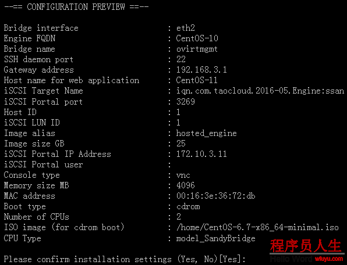
Task: Click the Bridge interface value eth2
Action: (x=186, y=28)
